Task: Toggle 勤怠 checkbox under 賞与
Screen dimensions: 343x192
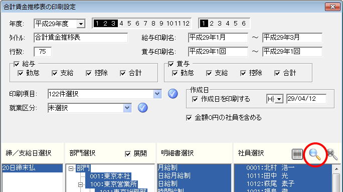Action: coord(175,73)
